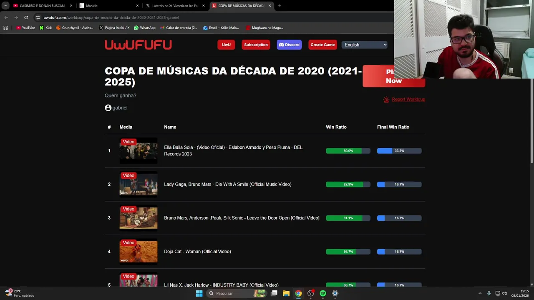Close the Laterals no X tab

[204, 6]
